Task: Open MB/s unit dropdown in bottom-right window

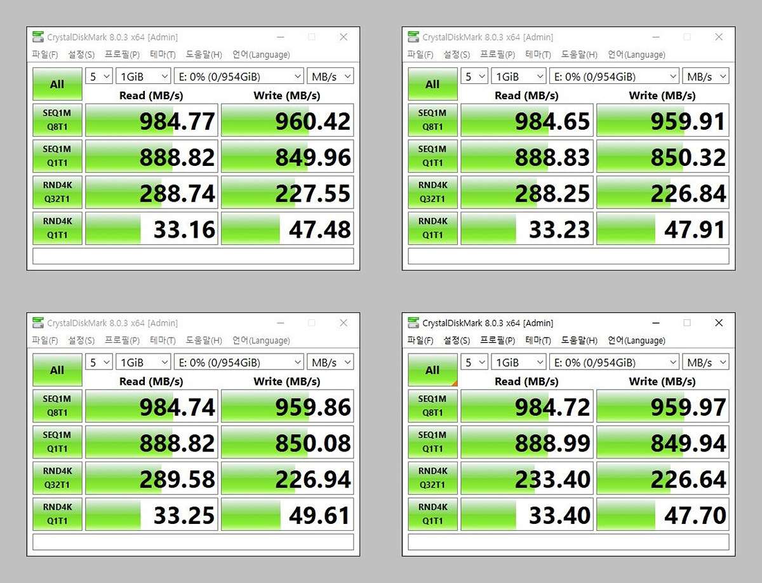Action: click(705, 362)
